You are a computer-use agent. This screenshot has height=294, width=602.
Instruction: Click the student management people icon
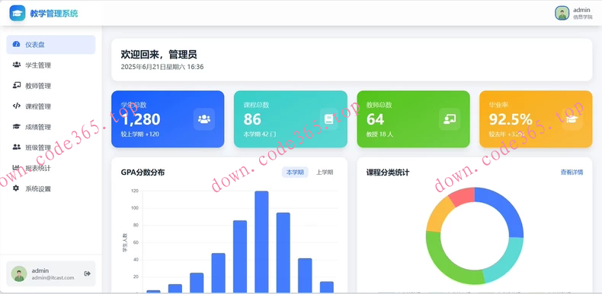tap(16, 65)
